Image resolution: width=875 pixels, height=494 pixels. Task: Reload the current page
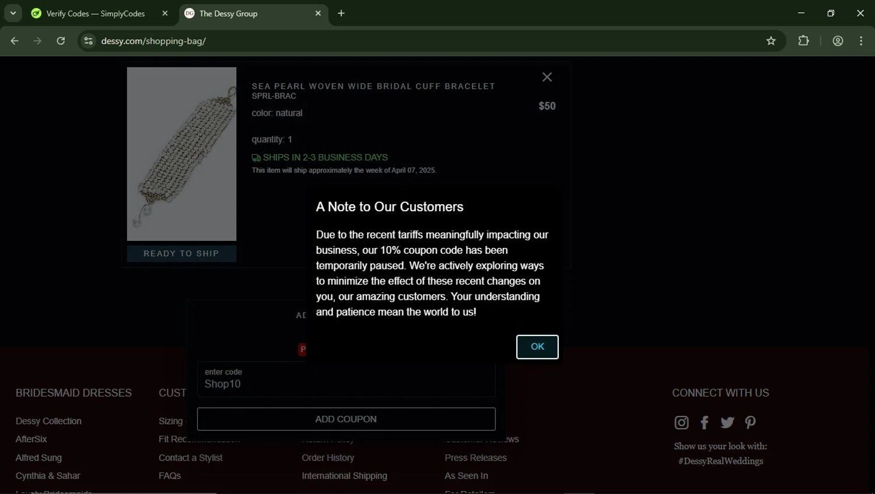tap(61, 41)
